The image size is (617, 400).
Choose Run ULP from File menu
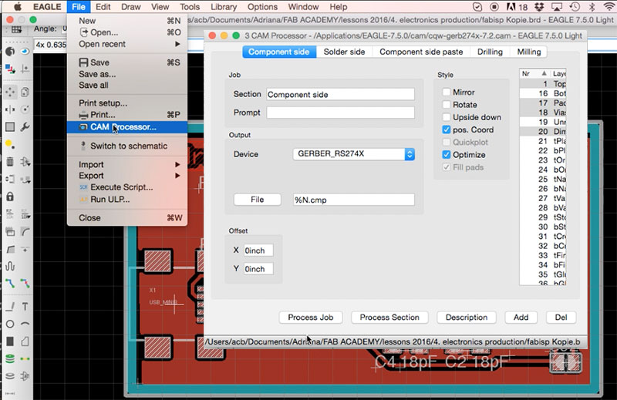click(127, 200)
